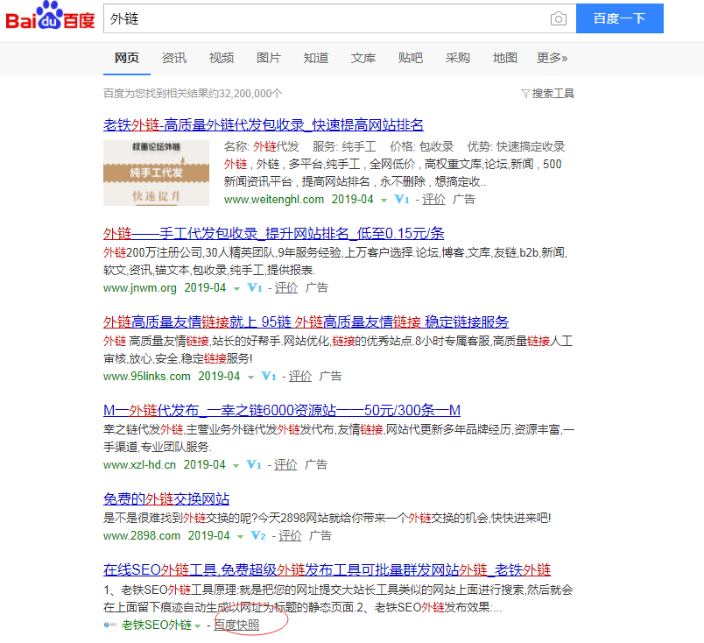The image size is (704, 643).
Task: Open the 百度快照 cached page link
Action: [x=236, y=625]
